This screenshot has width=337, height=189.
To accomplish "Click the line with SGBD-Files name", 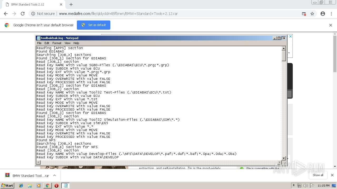I will 103,65.
